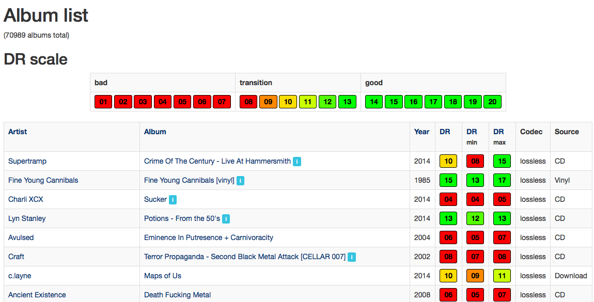Open Supertramp artist link
594x302 pixels.
(x=27, y=161)
